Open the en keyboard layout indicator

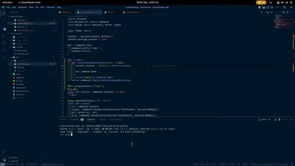pos(271,2)
